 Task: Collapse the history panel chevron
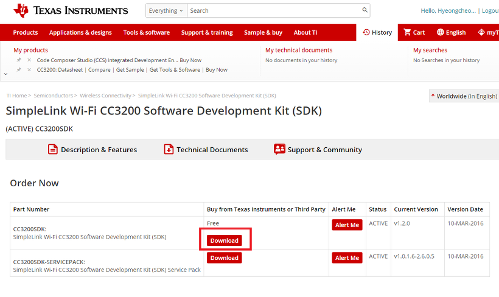5,74
